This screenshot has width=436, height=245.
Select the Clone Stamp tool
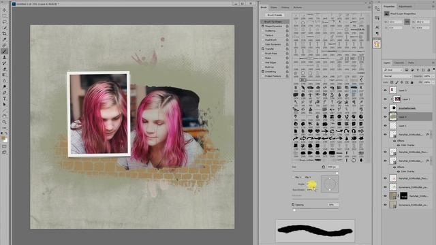[x=4, y=57]
